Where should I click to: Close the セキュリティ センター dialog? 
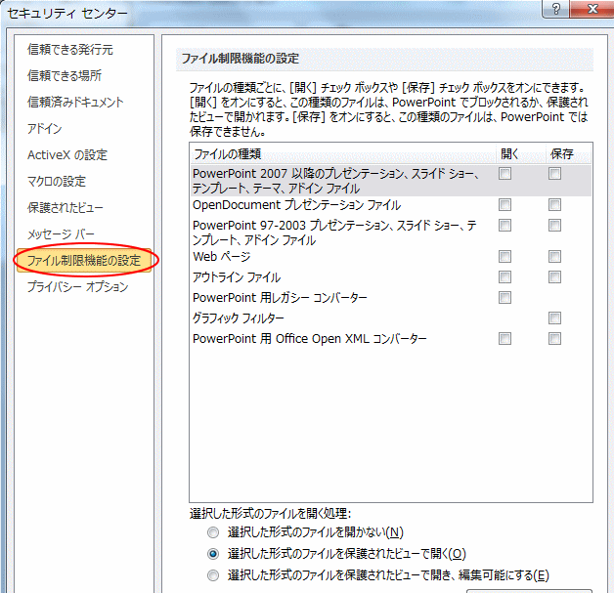click(592, 9)
